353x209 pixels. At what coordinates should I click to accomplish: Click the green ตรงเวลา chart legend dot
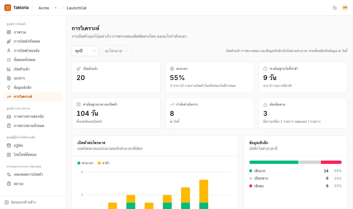click(79, 163)
